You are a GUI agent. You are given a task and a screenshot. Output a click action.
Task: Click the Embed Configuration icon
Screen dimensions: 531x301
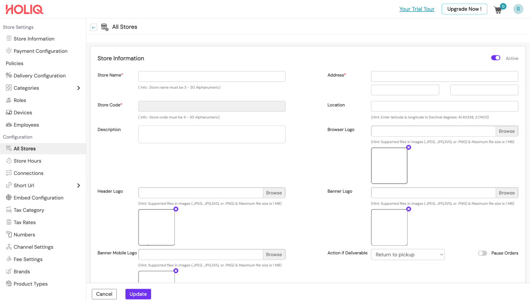pyautogui.click(x=9, y=198)
